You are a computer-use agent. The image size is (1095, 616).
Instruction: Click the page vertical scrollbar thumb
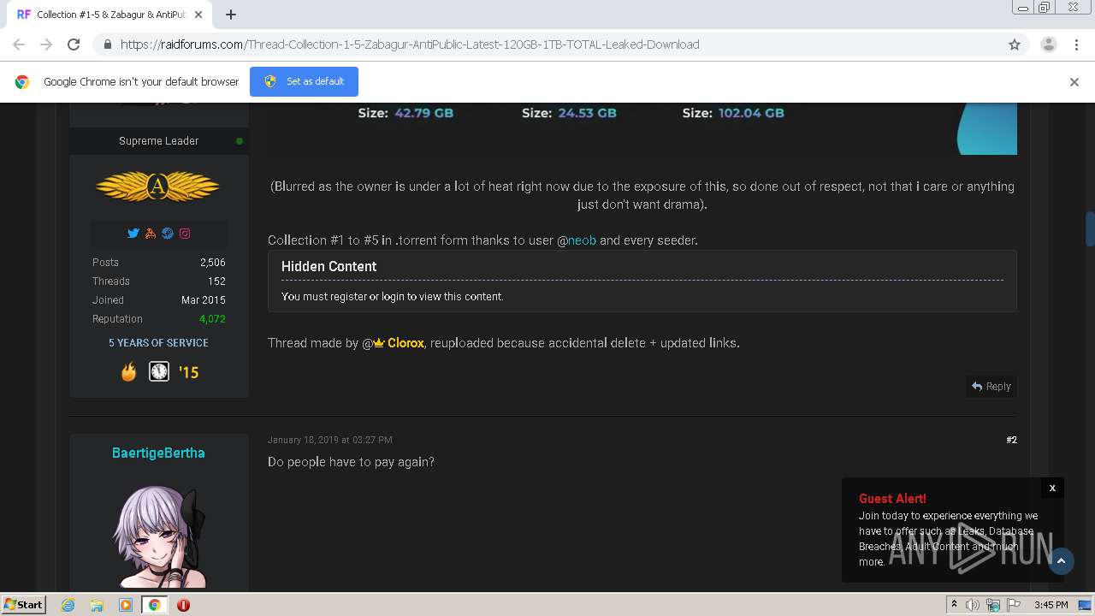tap(1090, 228)
